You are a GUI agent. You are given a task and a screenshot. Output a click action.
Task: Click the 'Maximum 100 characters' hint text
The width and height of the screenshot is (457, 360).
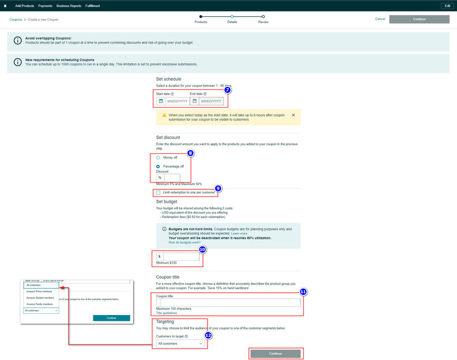pyautogui.click(x=173, y=309)
